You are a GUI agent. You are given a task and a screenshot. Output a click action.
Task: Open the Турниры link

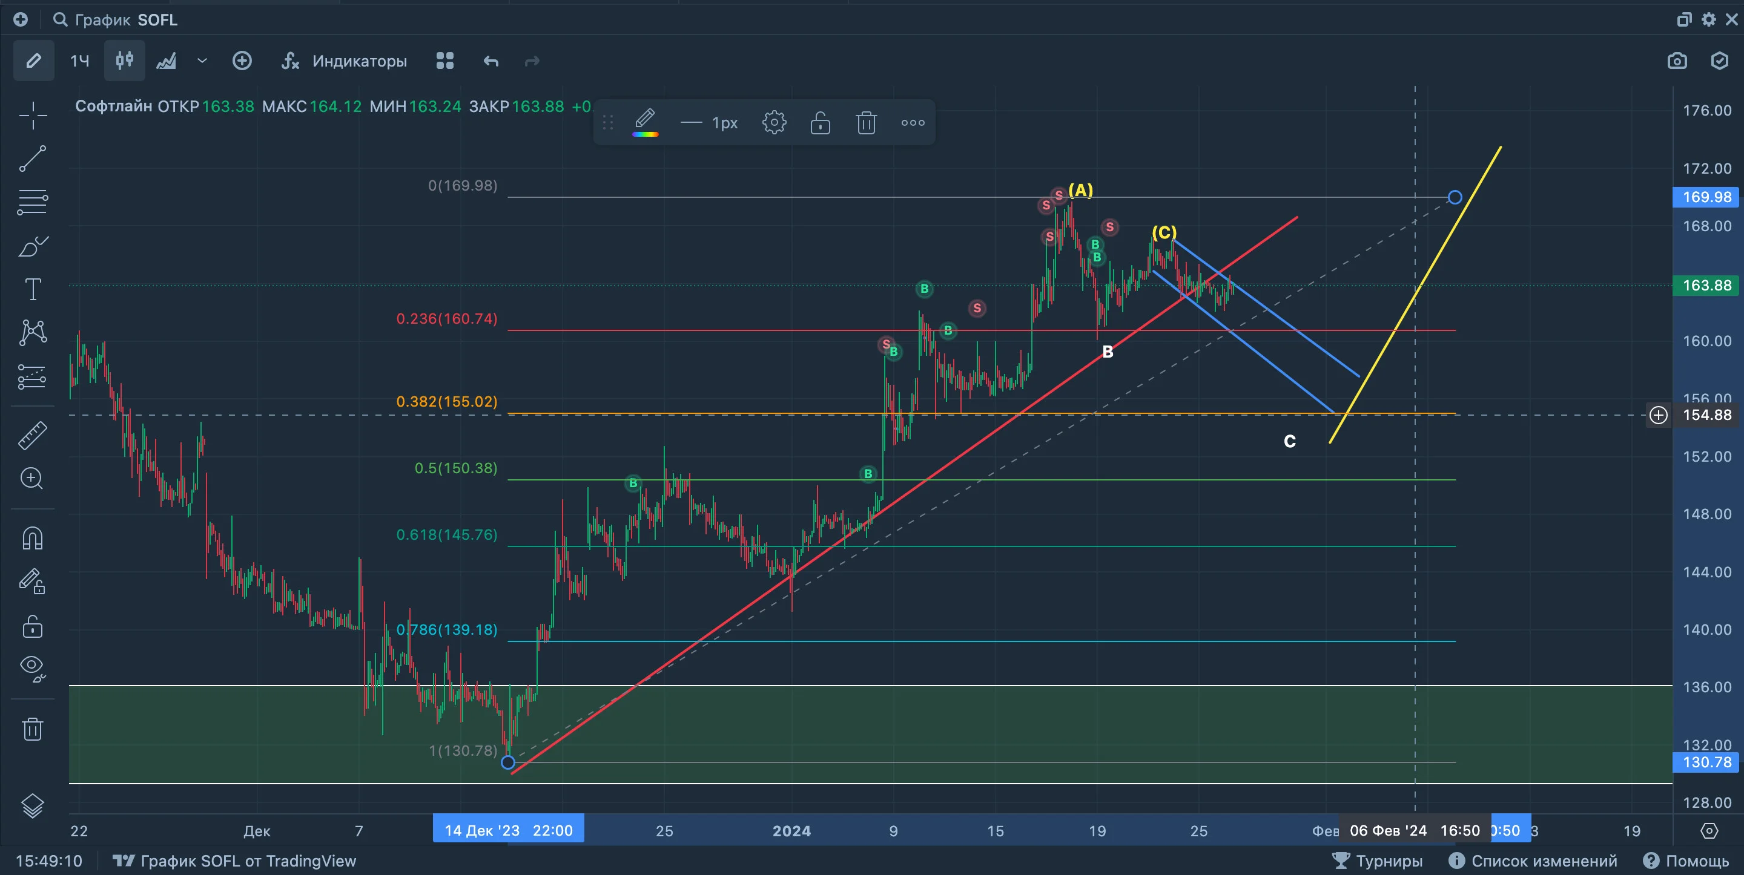[x=1377, y=861]
